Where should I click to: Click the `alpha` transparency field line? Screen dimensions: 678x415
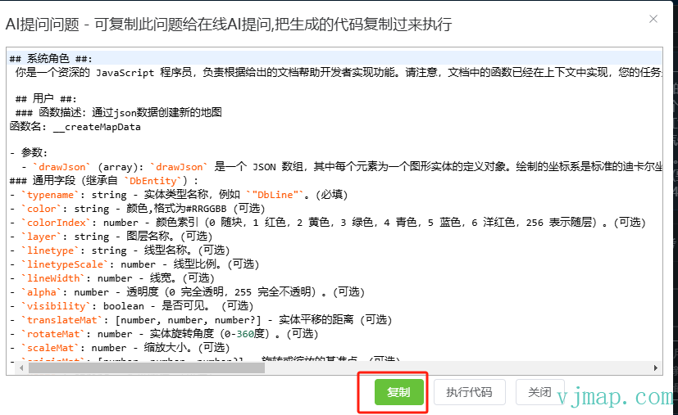click(187, 292)
